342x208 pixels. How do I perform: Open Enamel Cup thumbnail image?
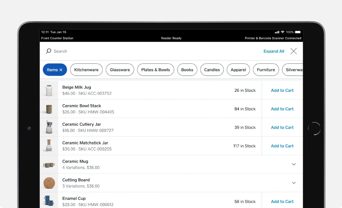(49, 200)
